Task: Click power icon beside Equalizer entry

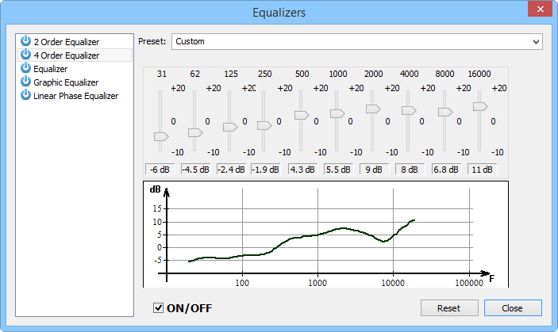Action: (x=25, y=69)
